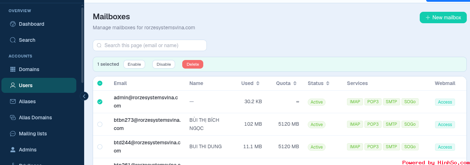Viewport: 470px width, 165px height.
Task: Click the sidebar vertical scrollbar
Action: (83, 45)
